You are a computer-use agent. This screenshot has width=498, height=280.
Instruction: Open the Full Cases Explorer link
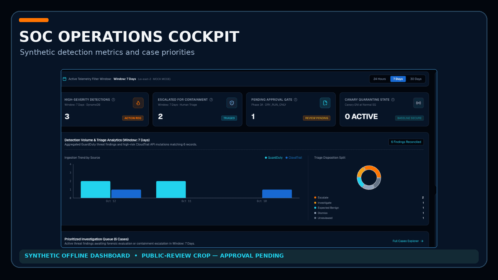click(408, 241)
